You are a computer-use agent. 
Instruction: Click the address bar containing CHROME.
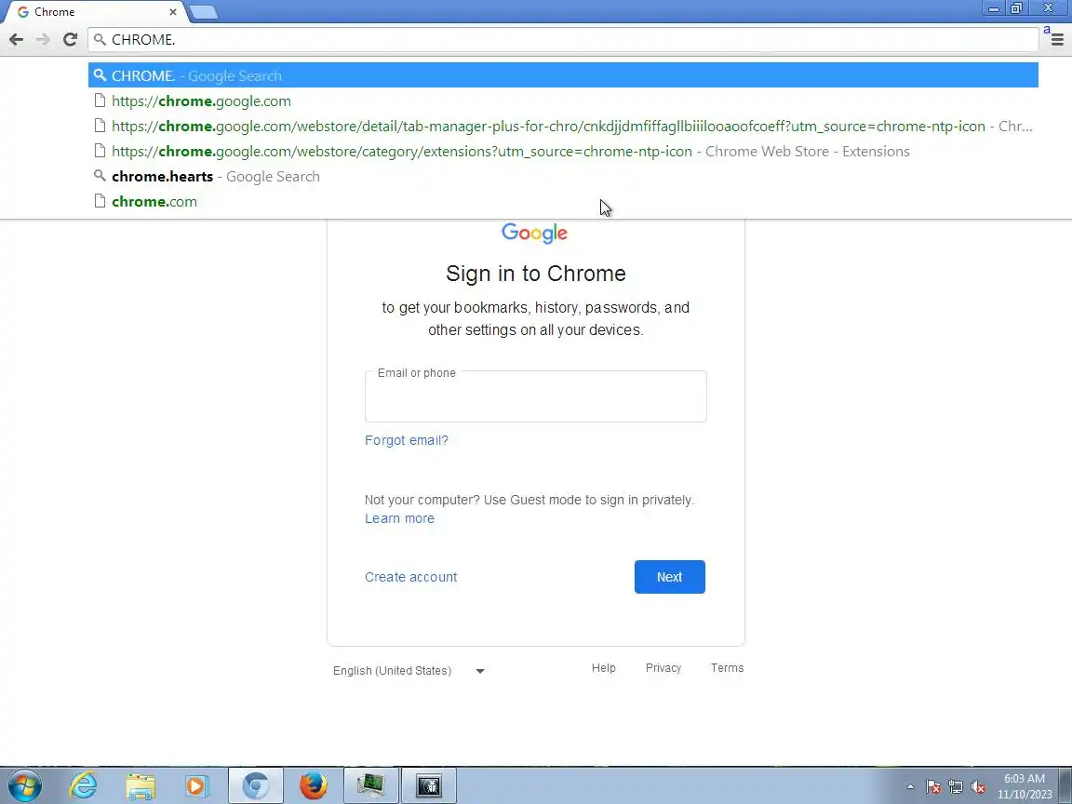pyautogui.click(x=563, y=40)
